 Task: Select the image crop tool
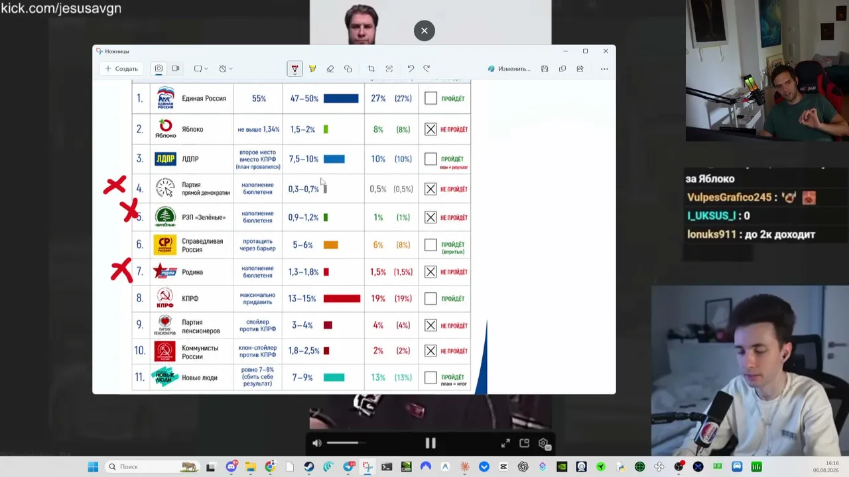tap(371, 69)
